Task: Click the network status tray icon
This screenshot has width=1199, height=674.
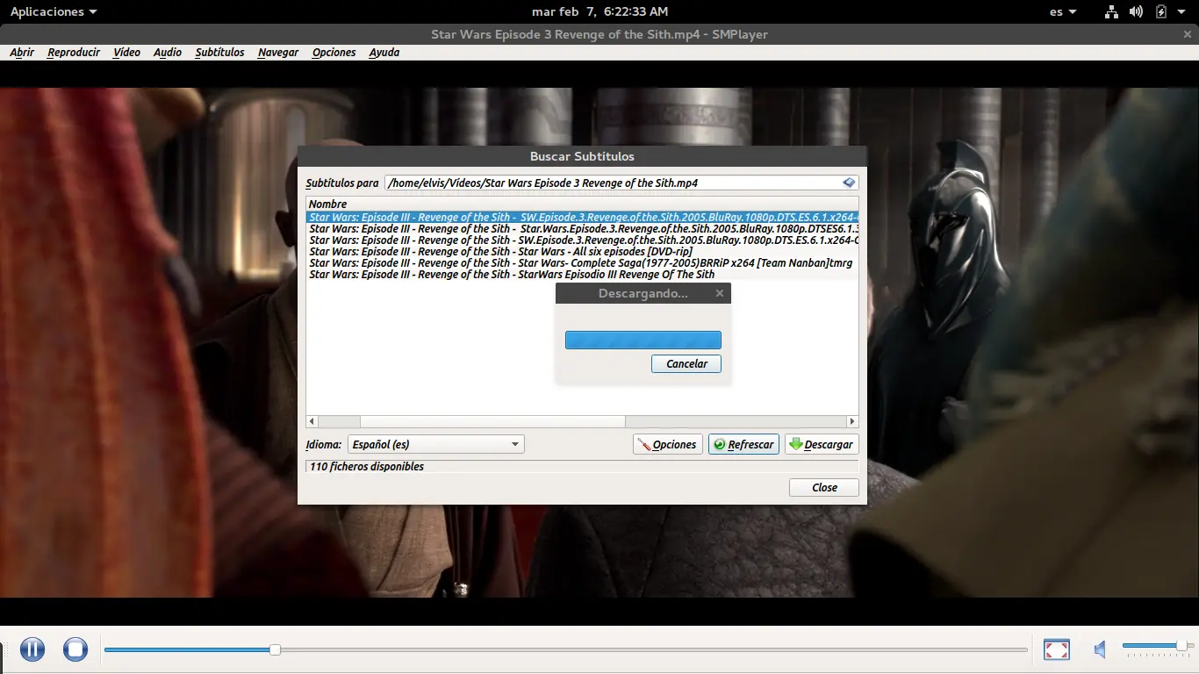Action: coord(1111,11)
